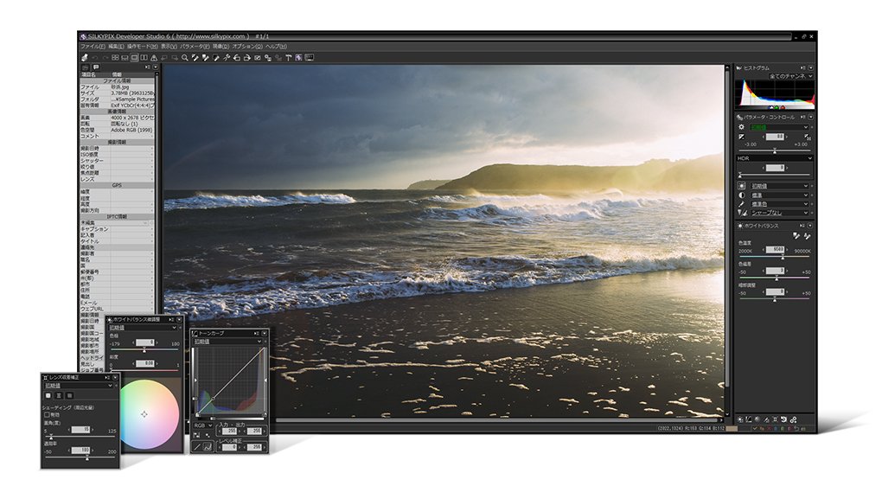Screen dimensions: 882x499
Task: Click the lens 画角 angle slider
Action: point(80,436)
